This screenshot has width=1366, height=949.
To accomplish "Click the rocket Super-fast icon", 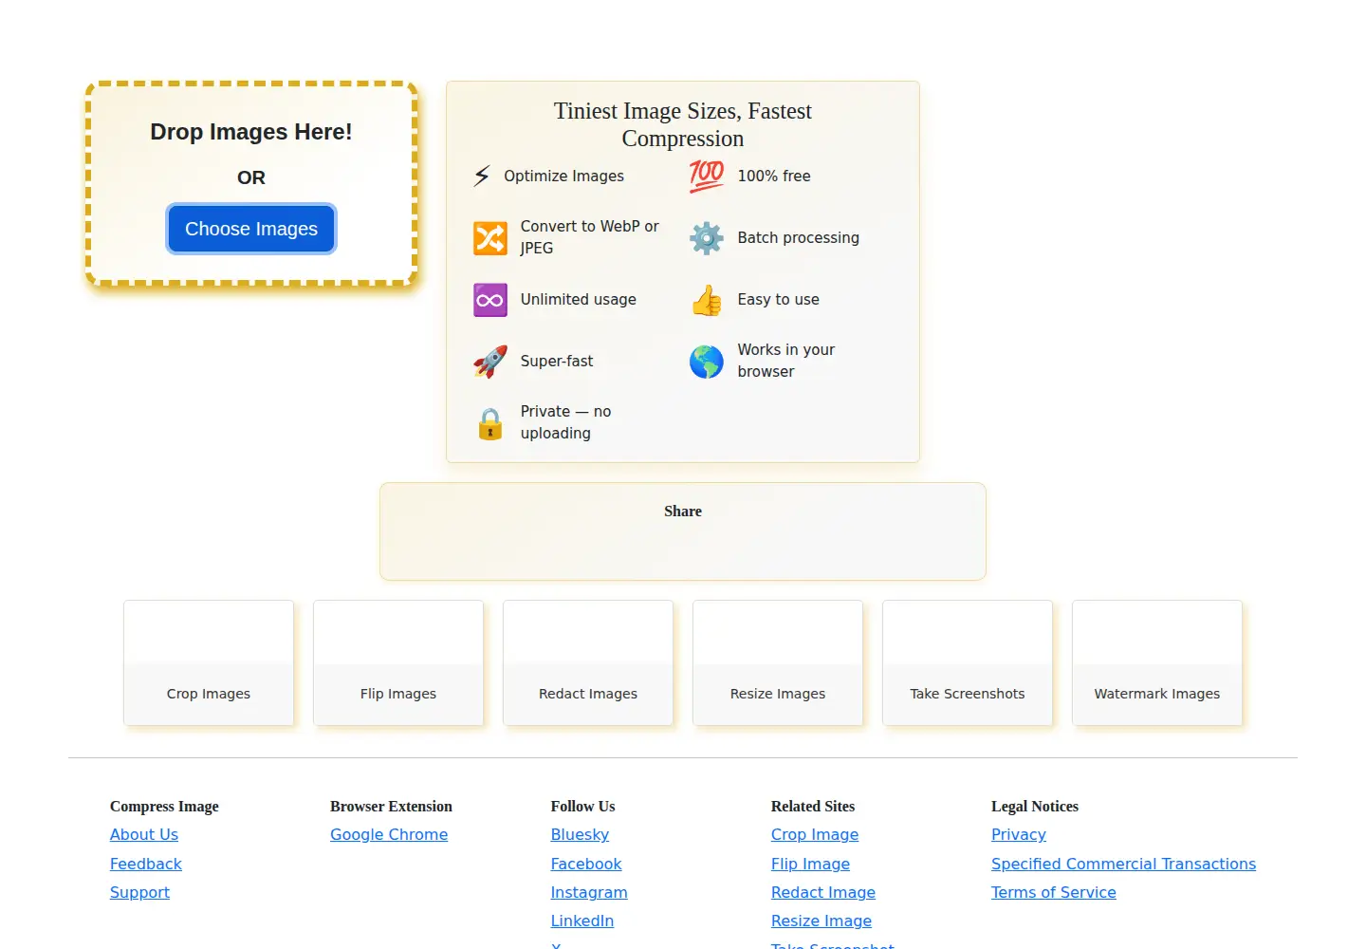I will (490, 362).
